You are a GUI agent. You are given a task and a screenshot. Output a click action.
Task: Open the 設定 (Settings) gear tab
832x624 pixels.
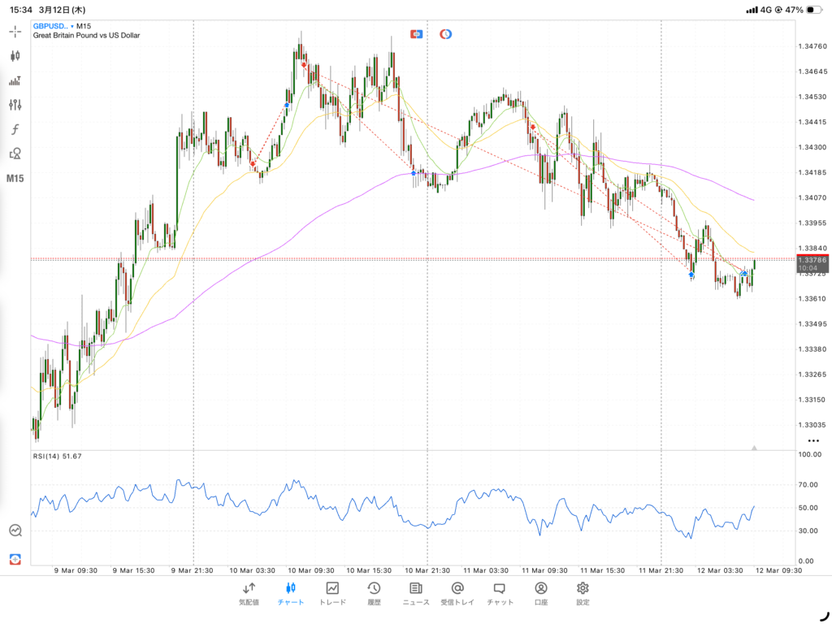coord(583,593)
